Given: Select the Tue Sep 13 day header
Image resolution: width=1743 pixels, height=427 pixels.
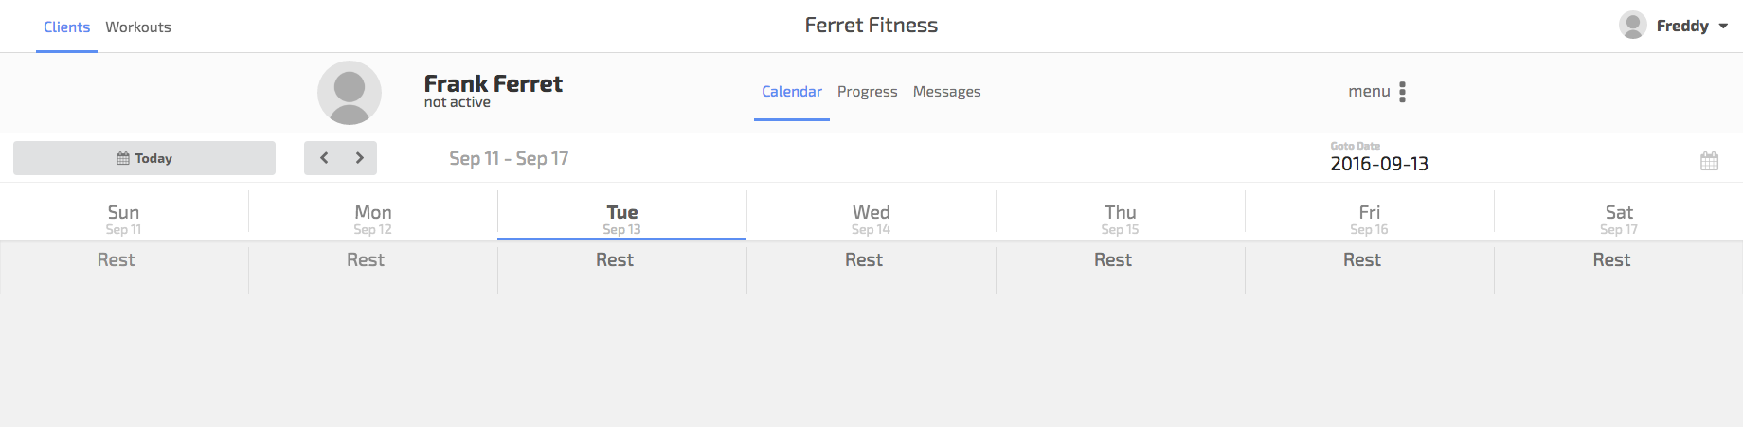Looking at the screenshot, I should [621, 219].
